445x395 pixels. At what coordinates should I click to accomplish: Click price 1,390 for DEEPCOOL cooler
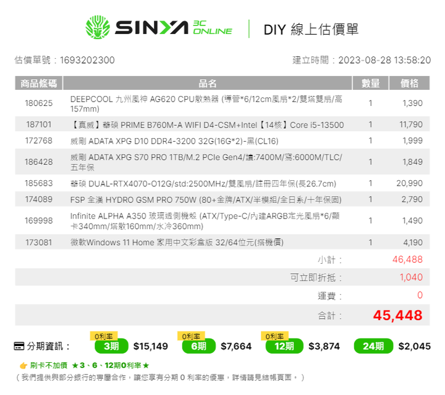click(413, 103)
